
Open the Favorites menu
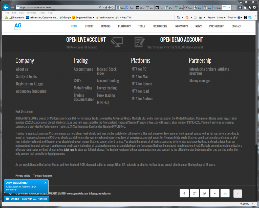31,13
